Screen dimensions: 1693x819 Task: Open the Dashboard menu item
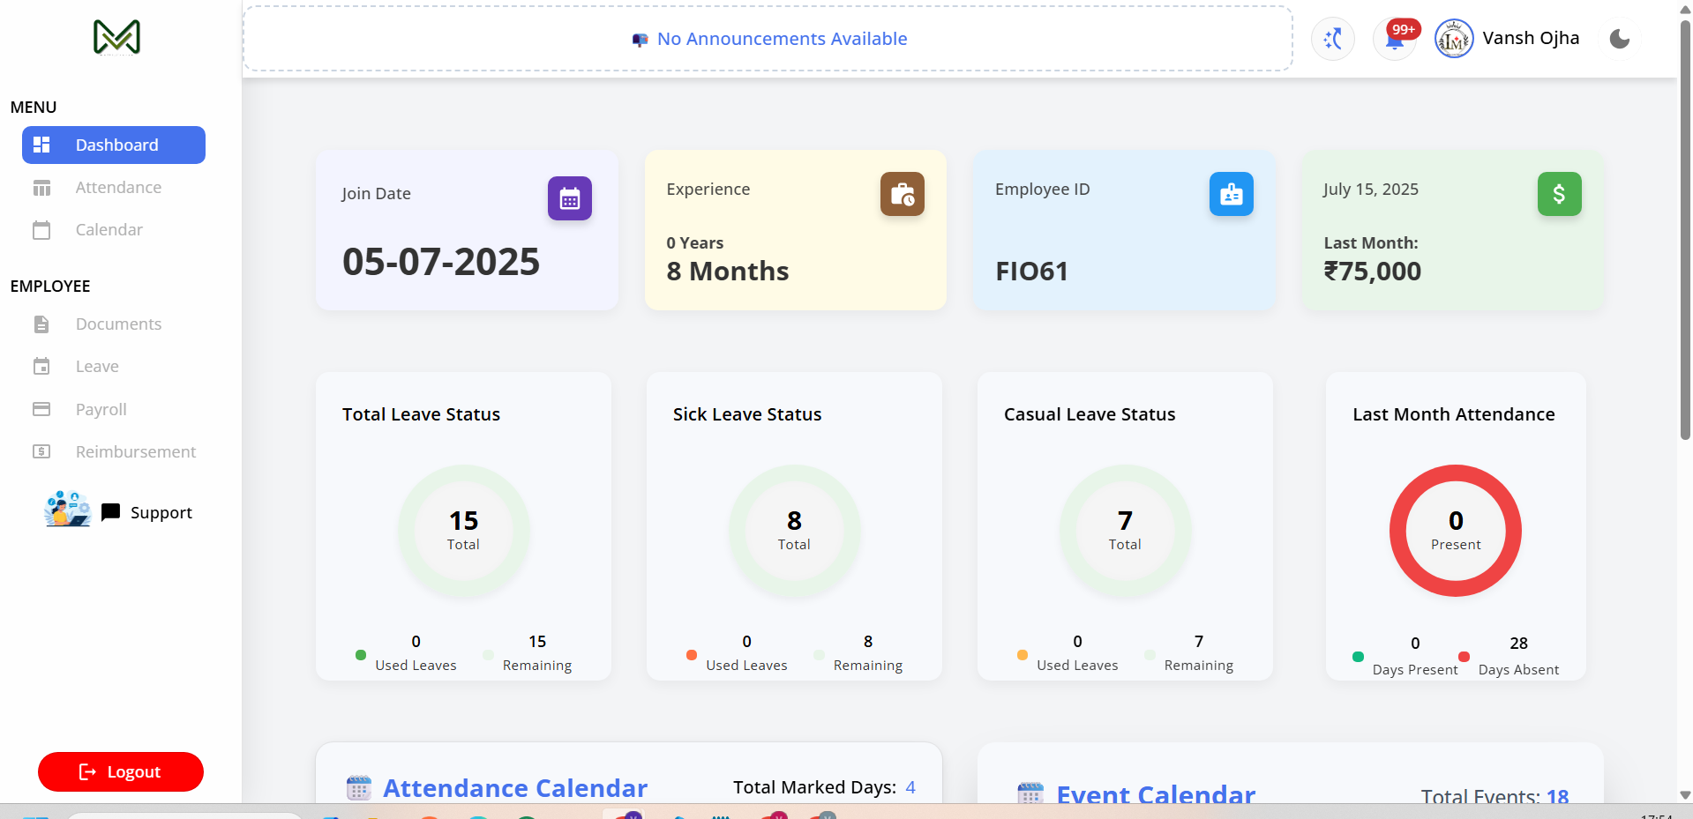tap(113, 145)
